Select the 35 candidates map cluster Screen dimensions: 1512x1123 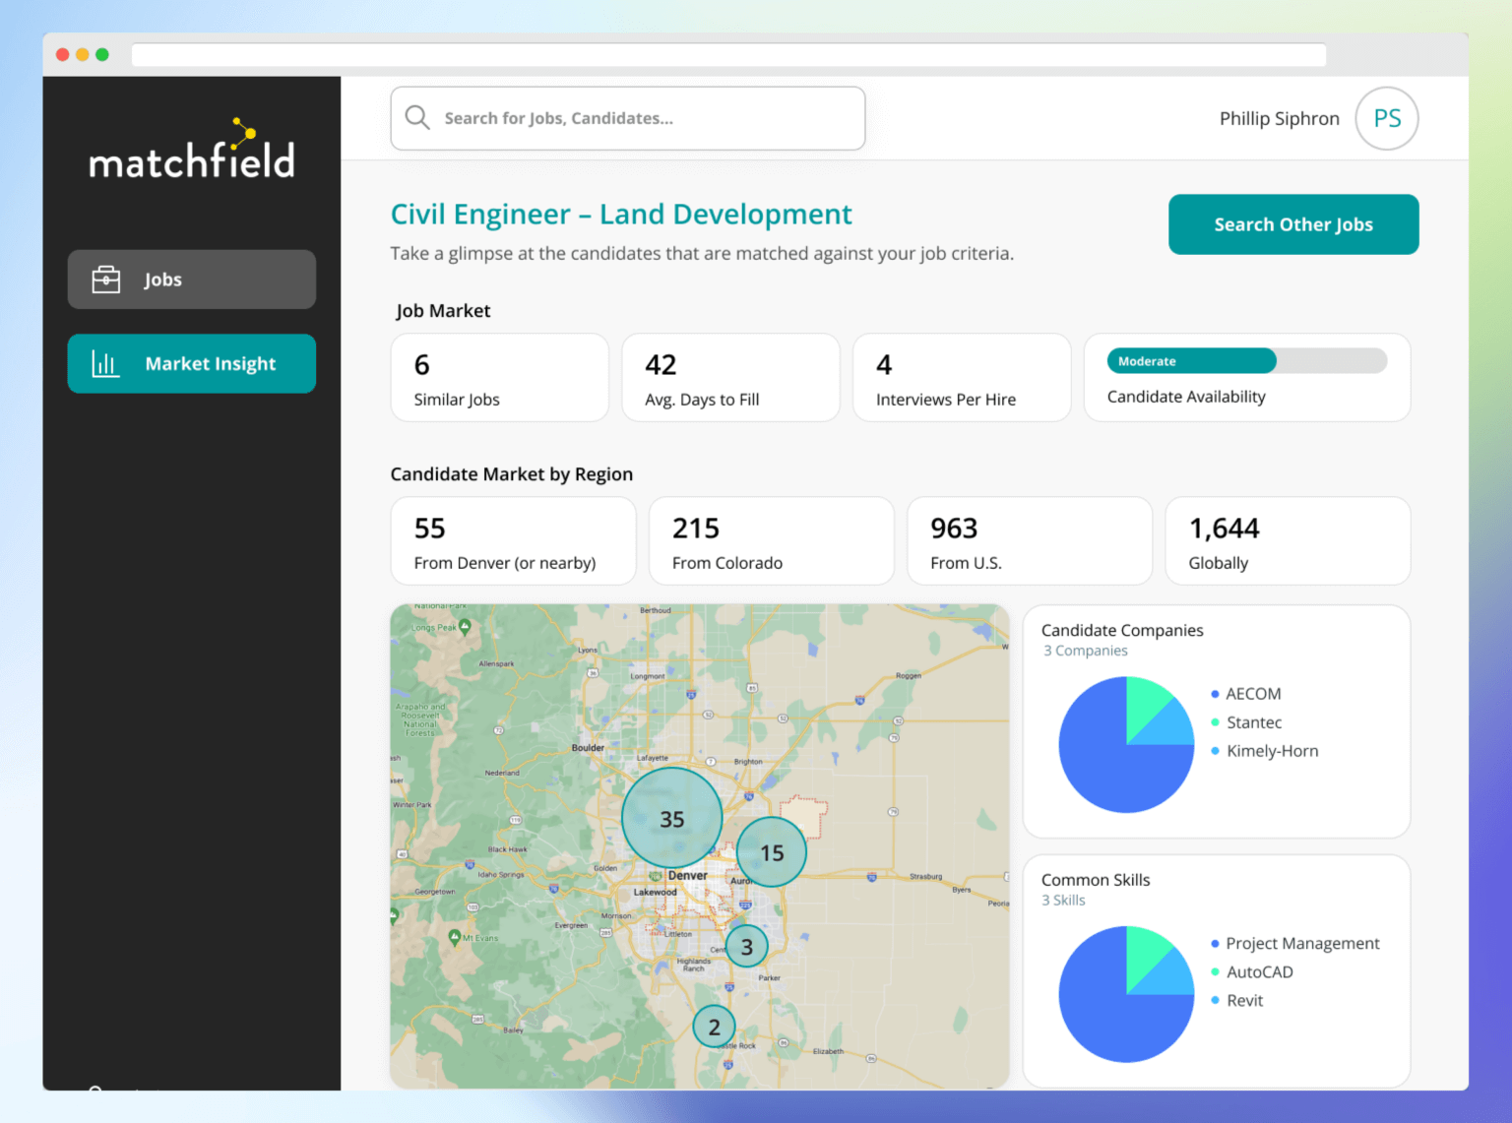click(672, 818)
